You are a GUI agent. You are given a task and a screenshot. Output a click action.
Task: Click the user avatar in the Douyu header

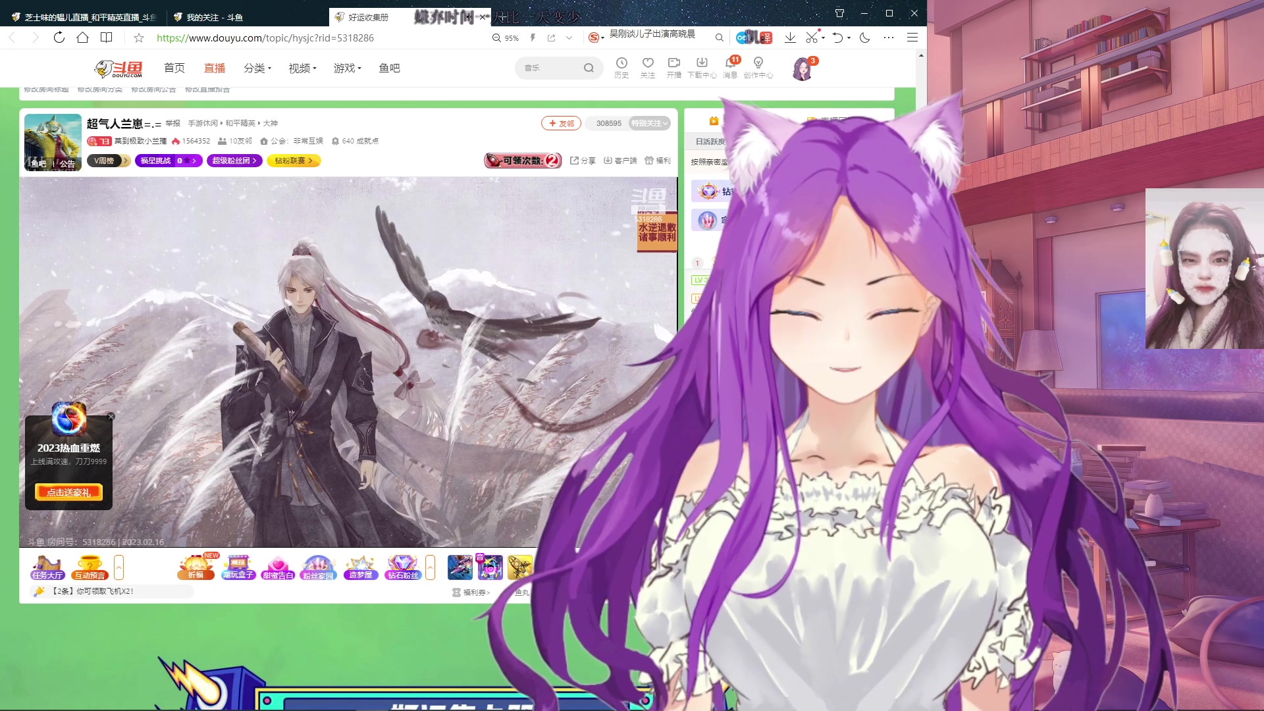[x=803, y=68]
